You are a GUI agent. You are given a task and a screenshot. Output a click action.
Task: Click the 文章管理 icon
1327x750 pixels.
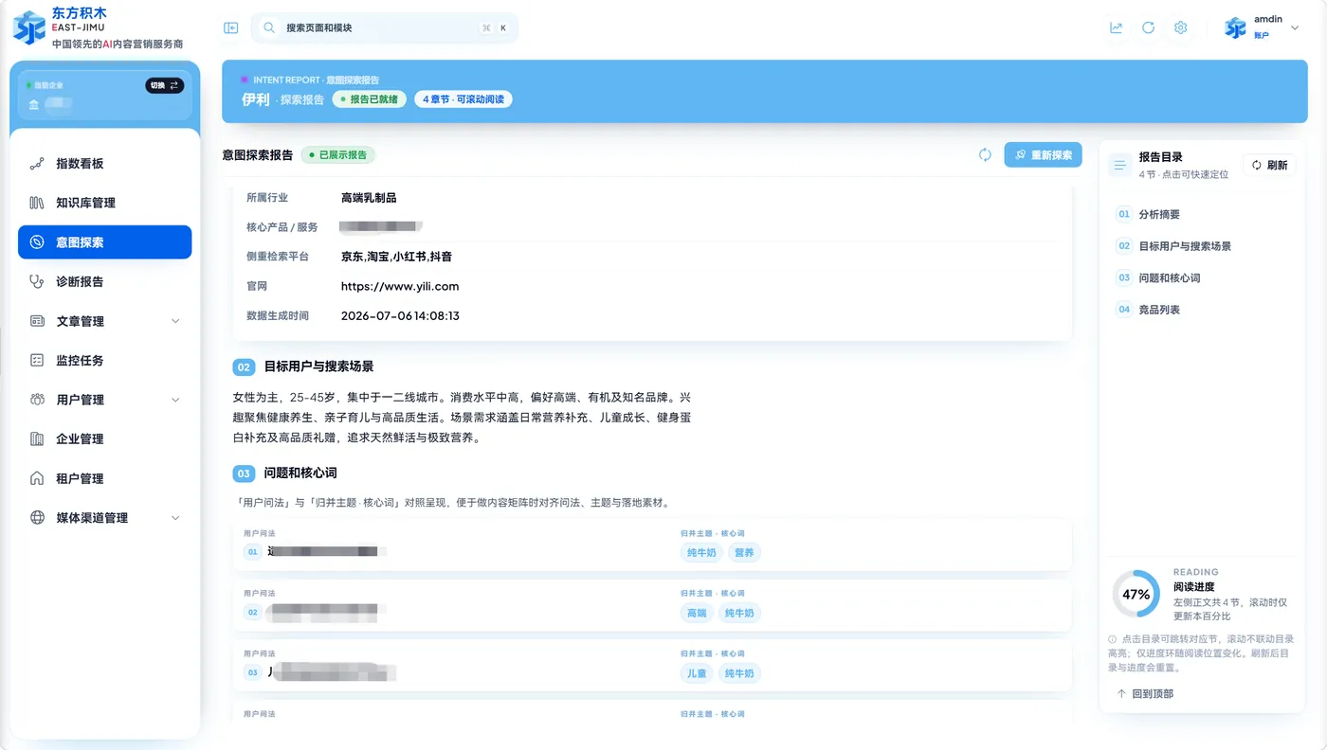(37, 321)
